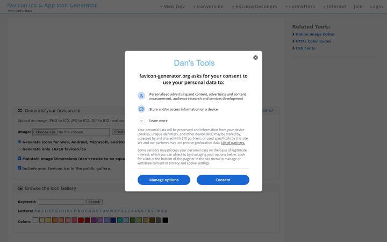Click Login in the top navigation
387x242 pixels.
376,6
